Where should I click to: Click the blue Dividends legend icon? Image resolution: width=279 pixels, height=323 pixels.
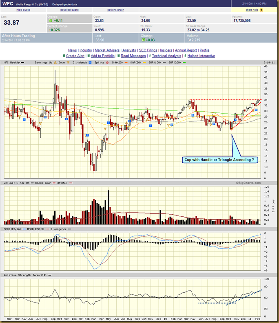[90, 63]
